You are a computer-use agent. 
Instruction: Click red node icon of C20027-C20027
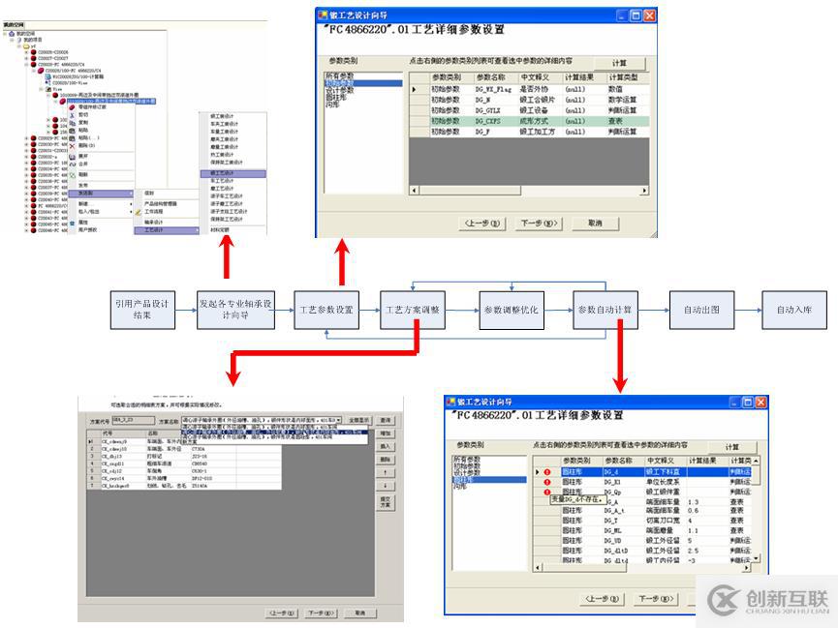tap(33, 58)
